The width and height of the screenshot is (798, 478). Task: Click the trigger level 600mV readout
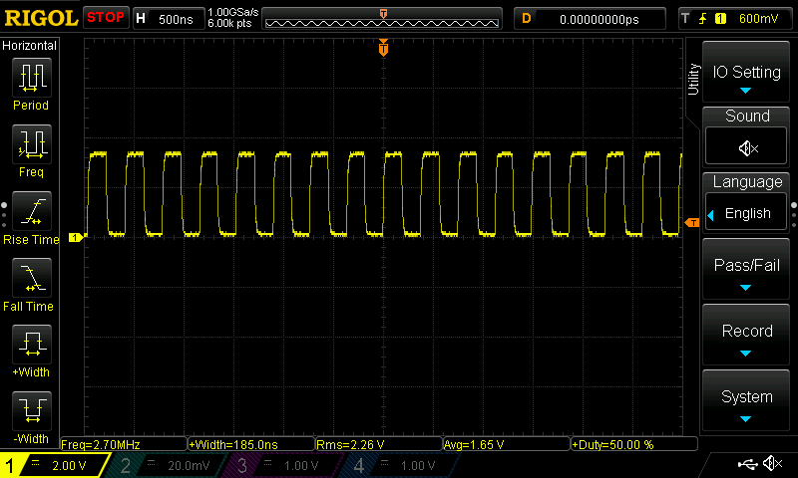point(758,19)
